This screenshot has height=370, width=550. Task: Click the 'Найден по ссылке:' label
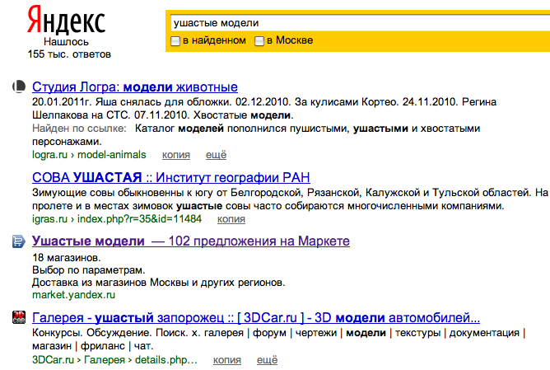79,129
